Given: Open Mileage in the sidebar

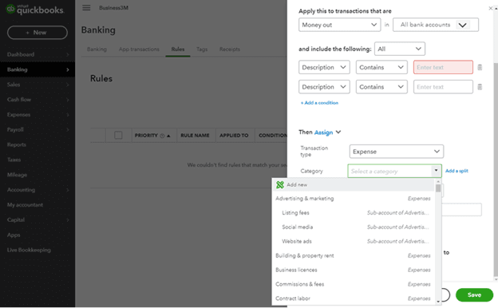Looking at the screenshot, I should coord(38,175).
